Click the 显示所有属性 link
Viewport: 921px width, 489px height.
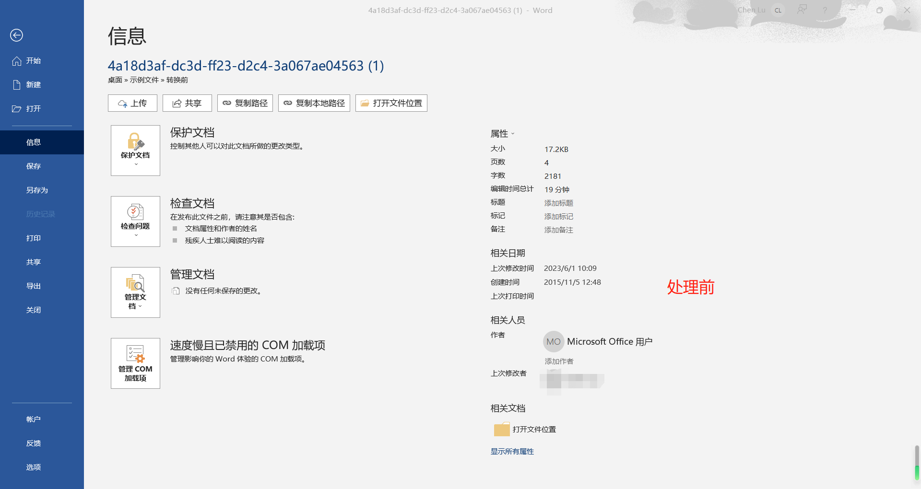(x=512, y=451)
